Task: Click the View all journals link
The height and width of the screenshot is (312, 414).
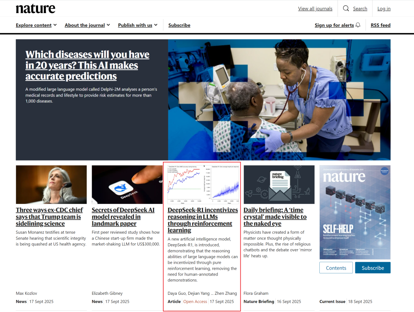Action: pos(315,9)
